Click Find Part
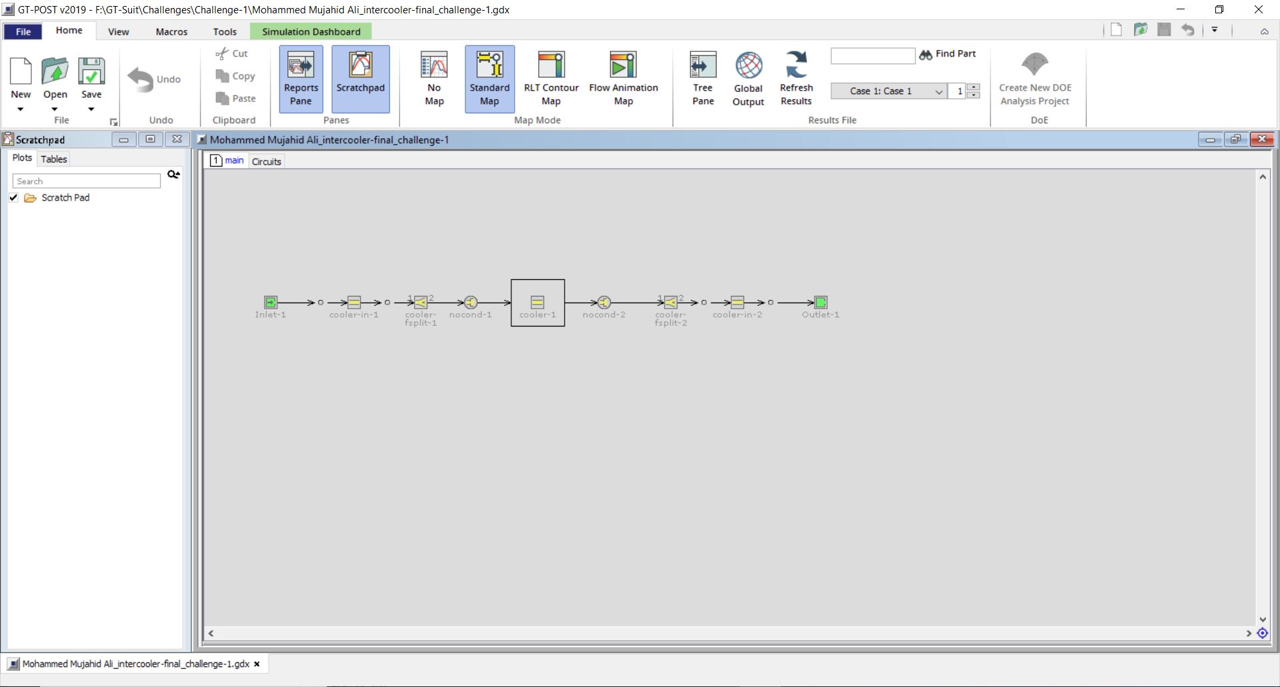This screenshot has height=687, width=1280. pos(947,55)
